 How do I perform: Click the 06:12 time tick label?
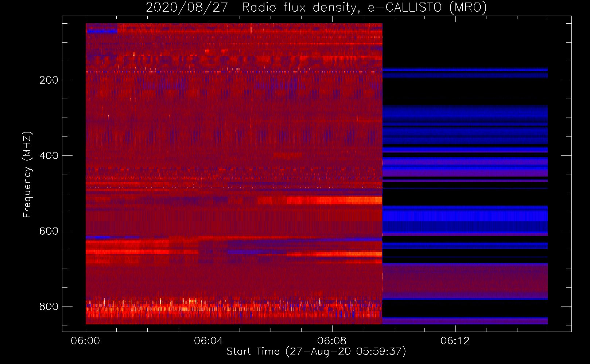click(x=455, y=341)
